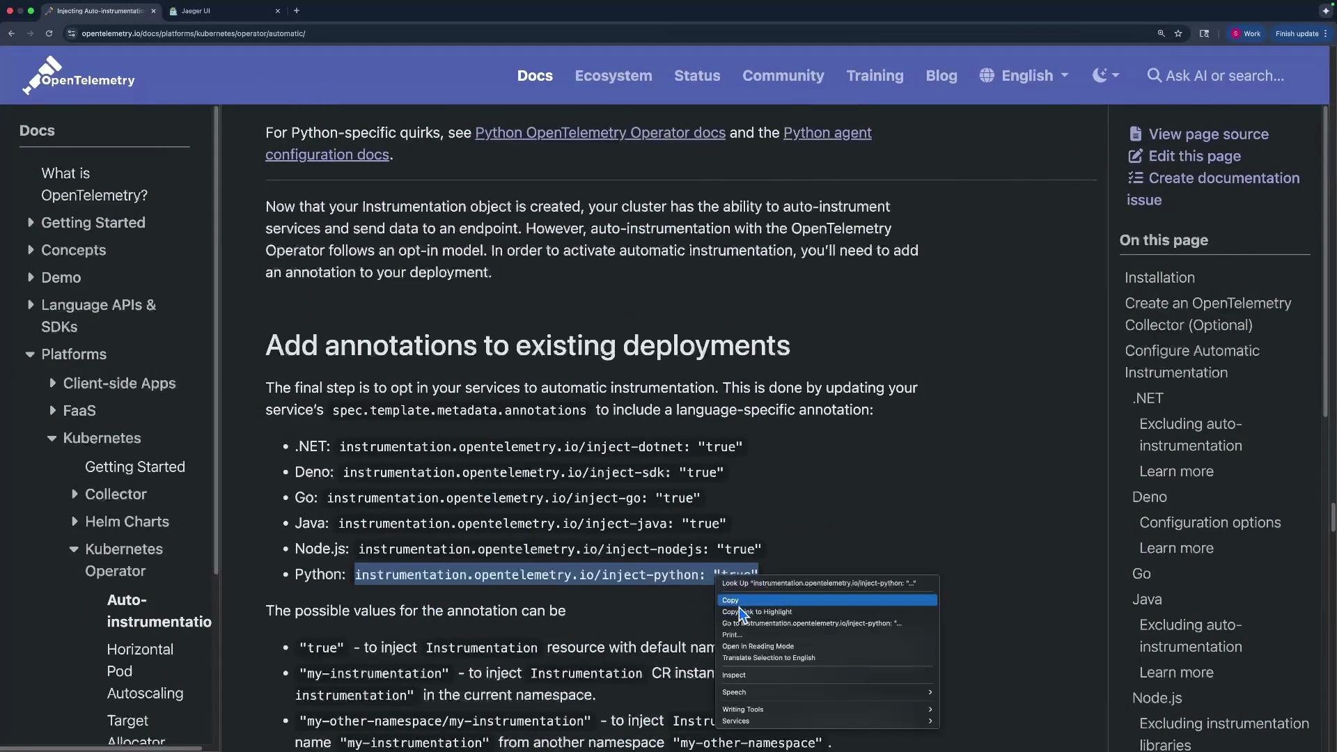The width and height of the screenshot is (1337, 752).
Task: Select the Injecting Auto-instrumentation tab
Action: 101,11
